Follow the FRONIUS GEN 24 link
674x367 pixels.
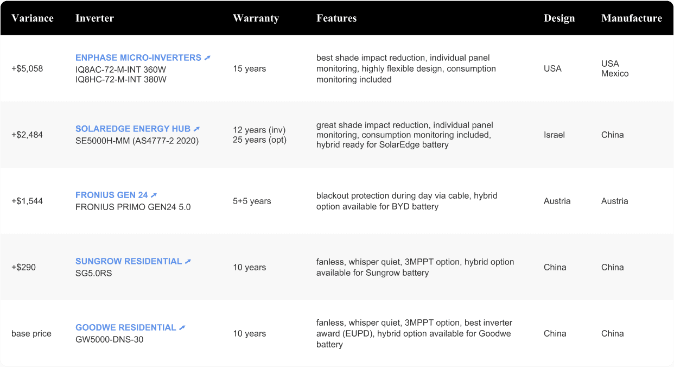(111, 195)
